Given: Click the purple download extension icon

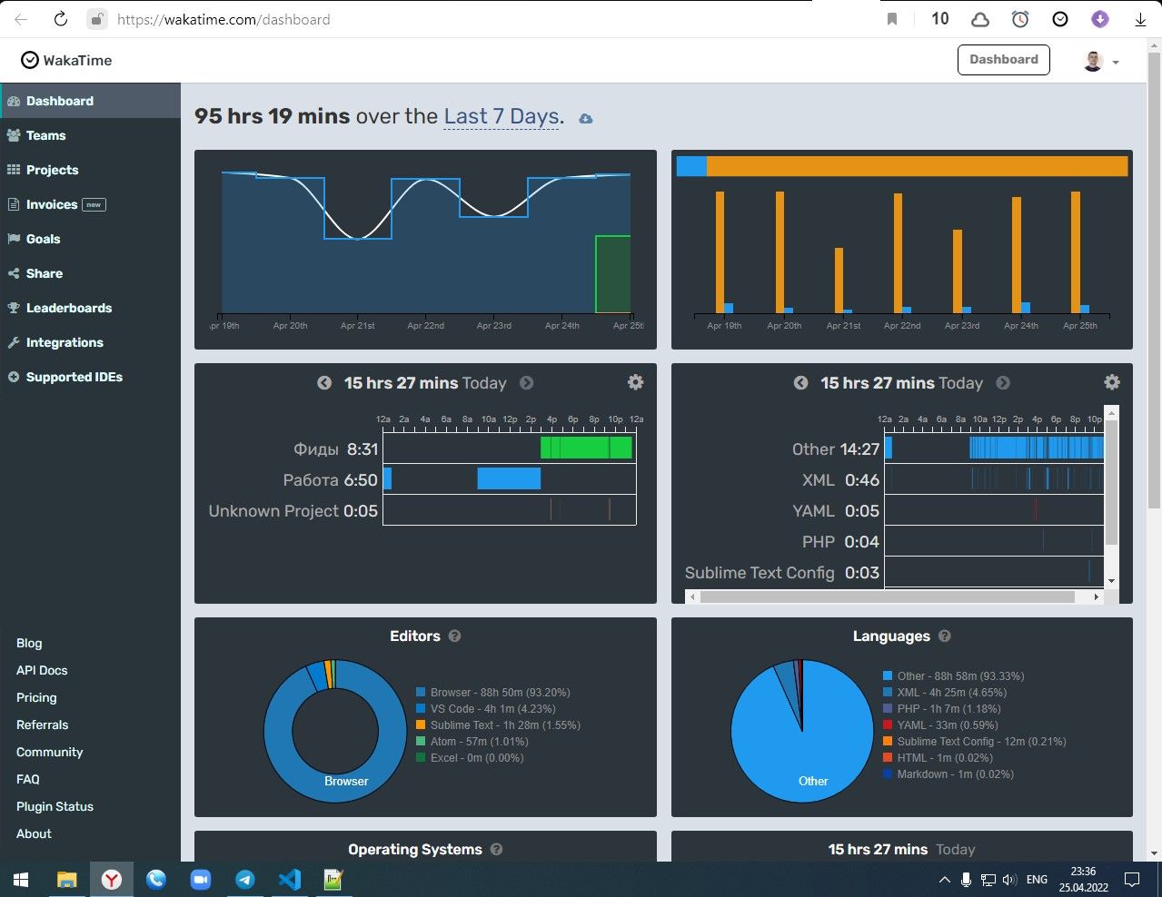Looking at the screenshot, I should coord(1100,19).
